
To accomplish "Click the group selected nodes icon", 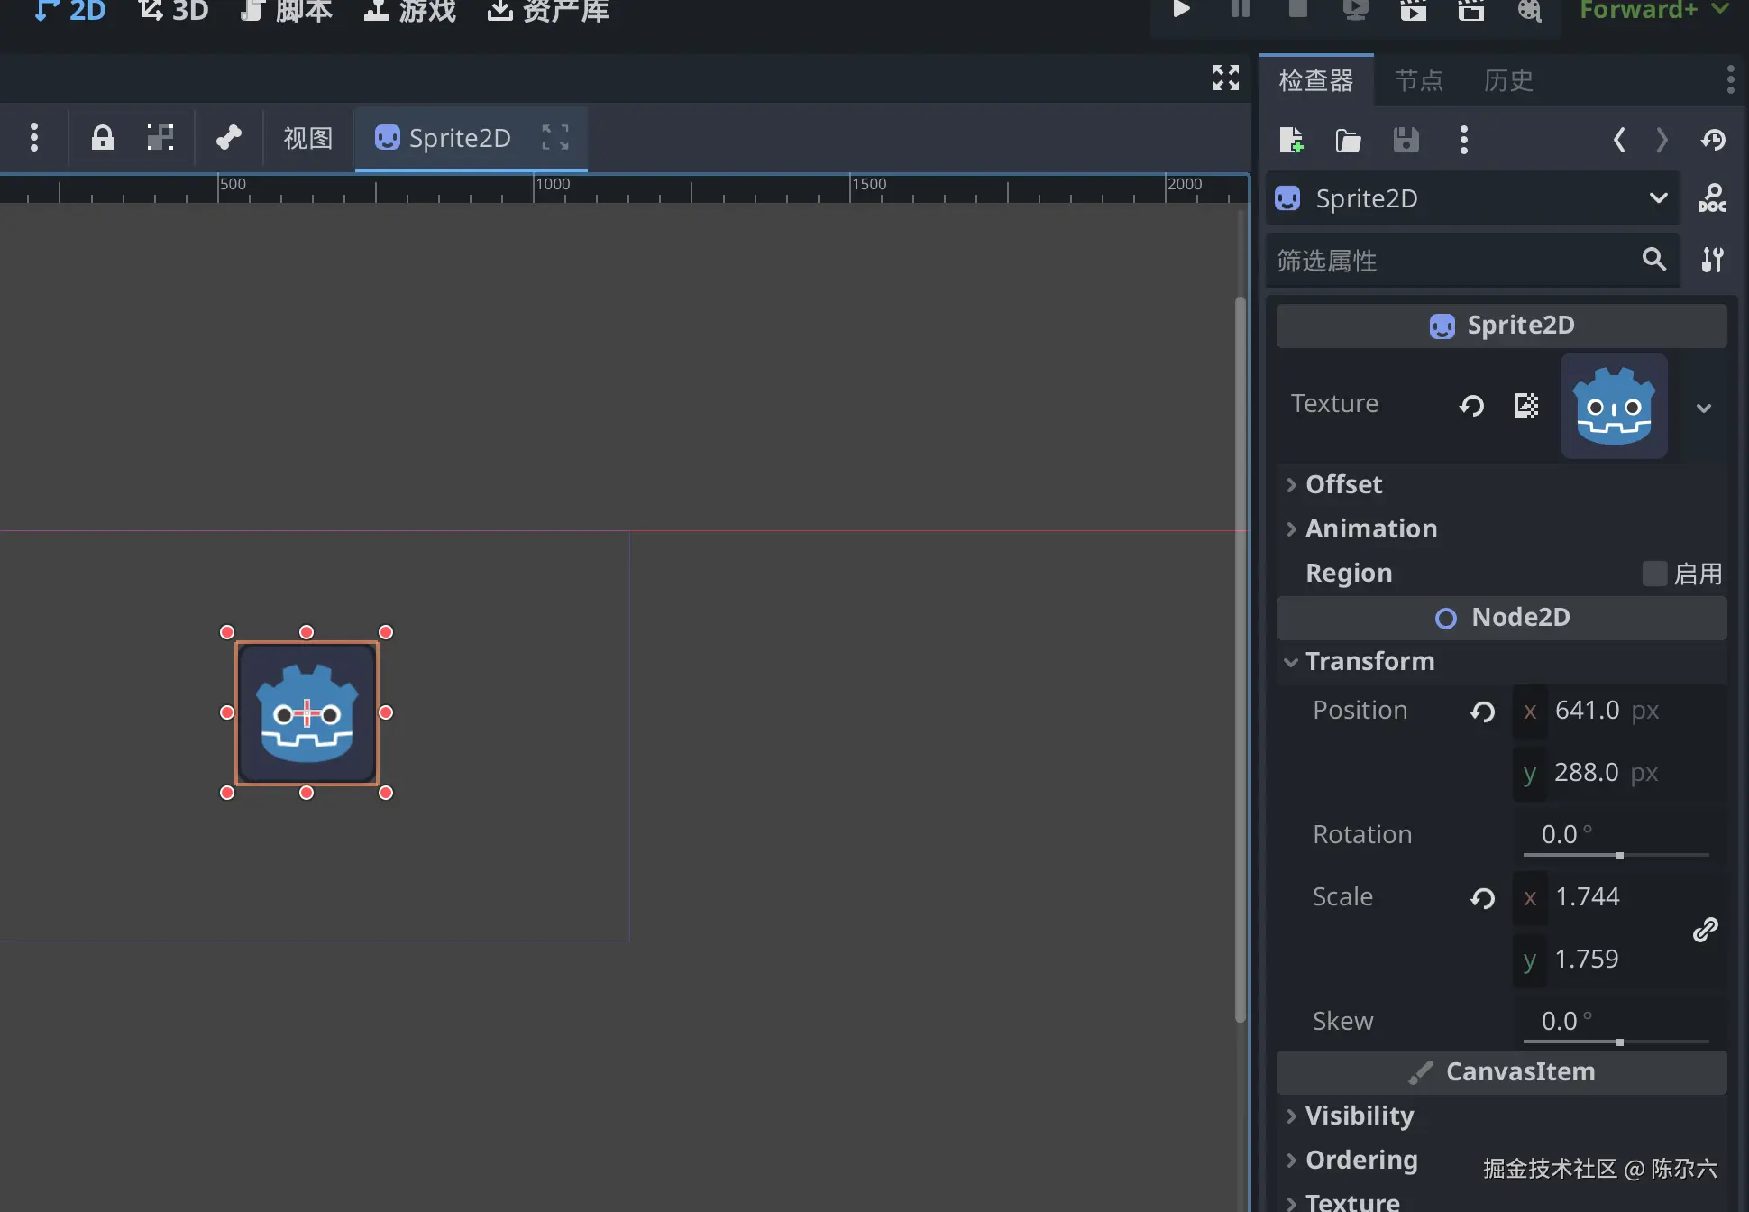I will 160,138.
